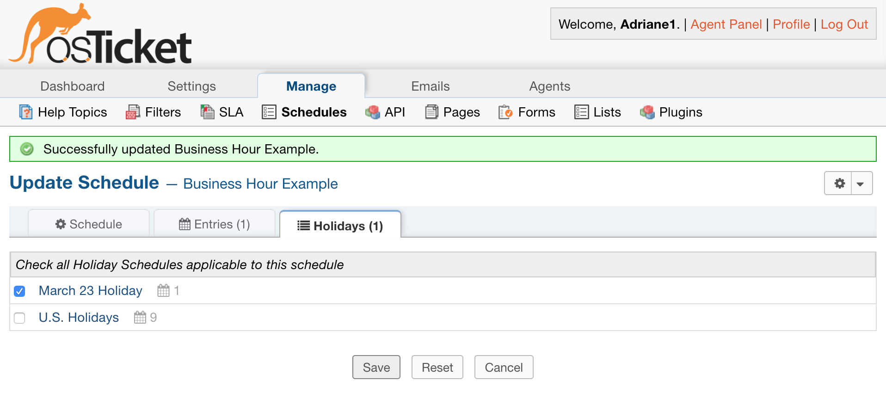Click the SLA icon
The width and height of the screenshot is (886, 405).
(x=207, y=112)
